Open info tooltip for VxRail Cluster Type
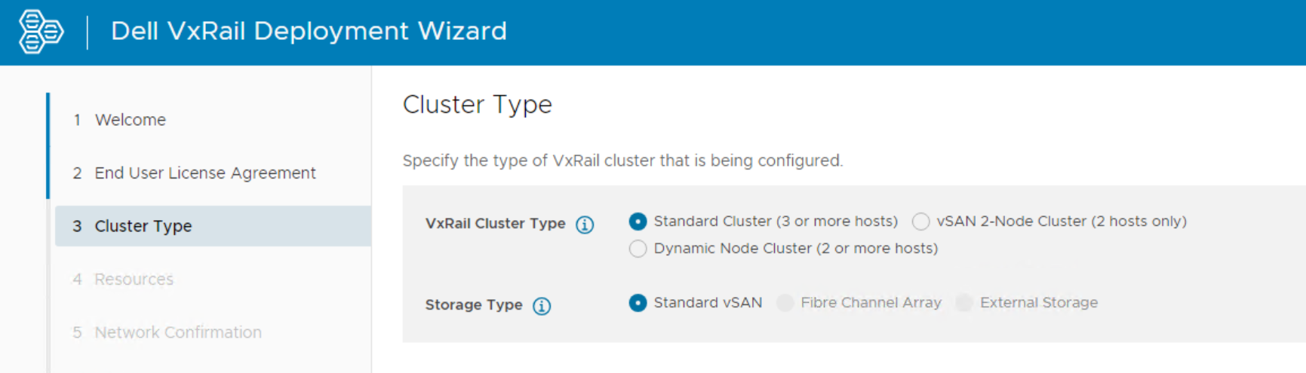Screen dimensions: 1306x373 [x=585, y=225]
